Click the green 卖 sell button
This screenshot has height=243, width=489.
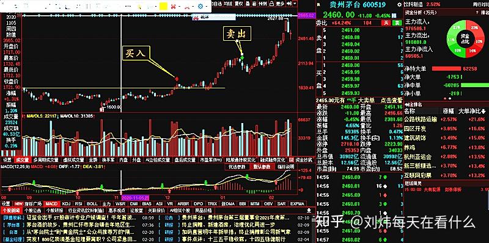397,23
